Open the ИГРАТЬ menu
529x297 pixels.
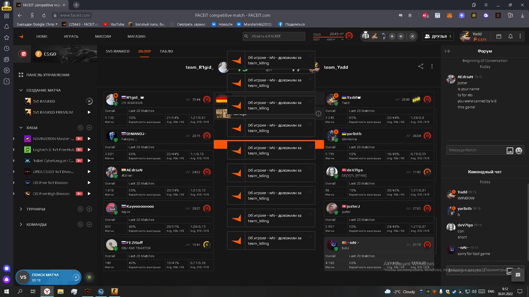(71, 37)
